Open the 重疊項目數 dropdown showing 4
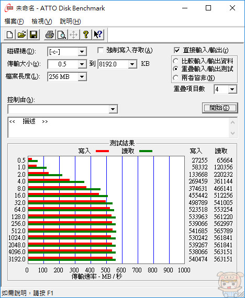The height and width of the screenshot is (298, 245). point(232,89)
